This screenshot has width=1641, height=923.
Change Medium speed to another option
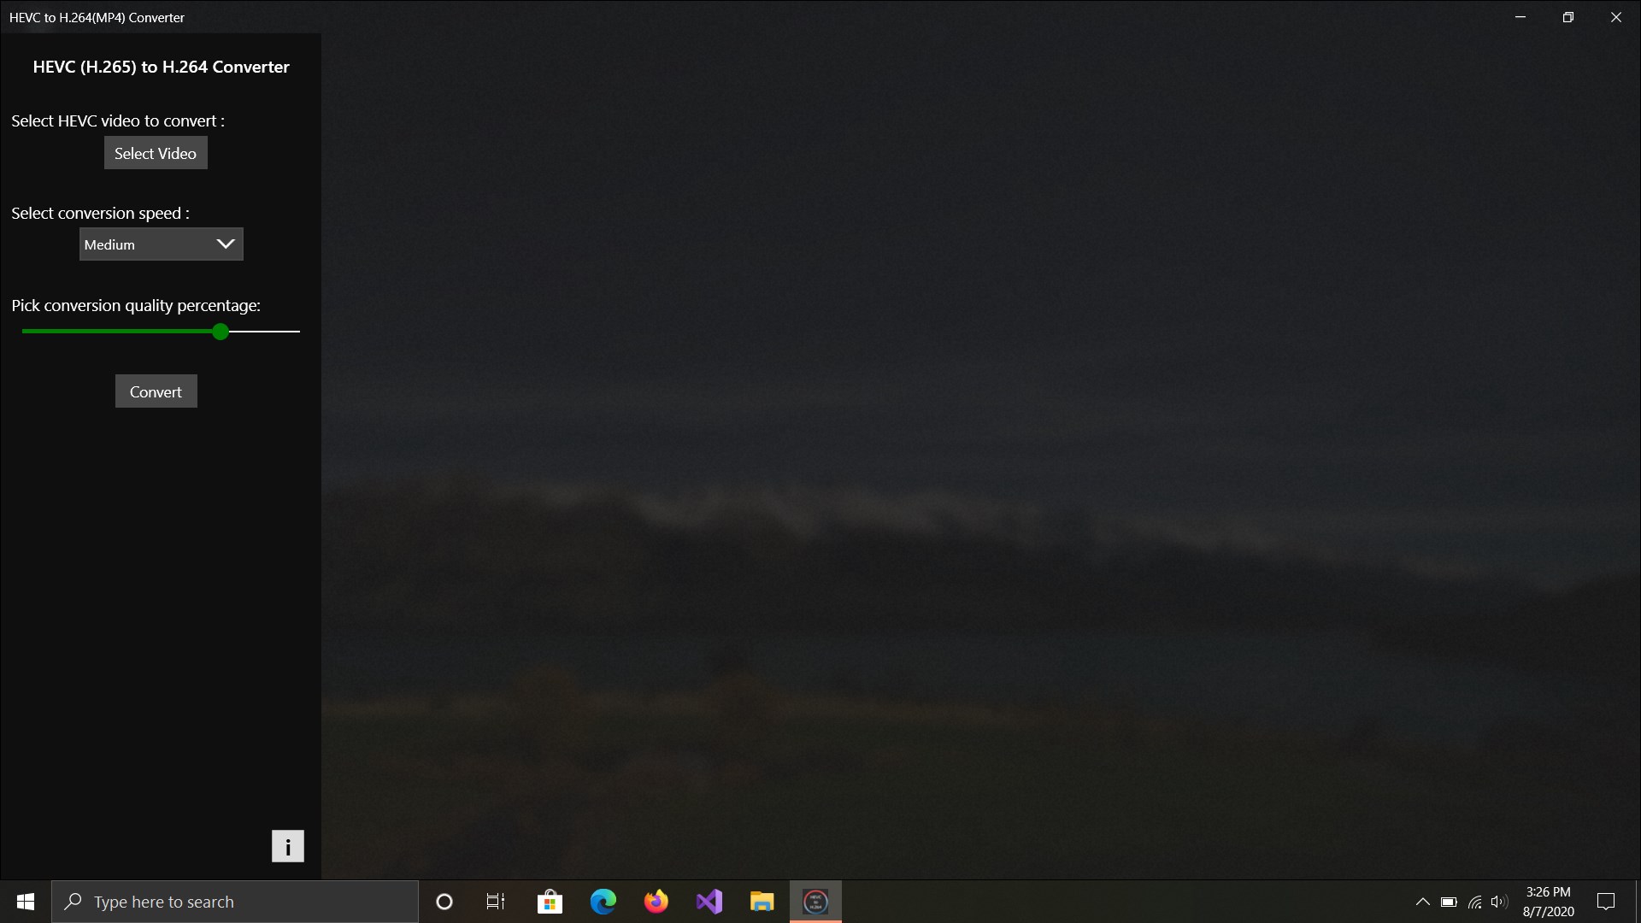coord(161,244)
